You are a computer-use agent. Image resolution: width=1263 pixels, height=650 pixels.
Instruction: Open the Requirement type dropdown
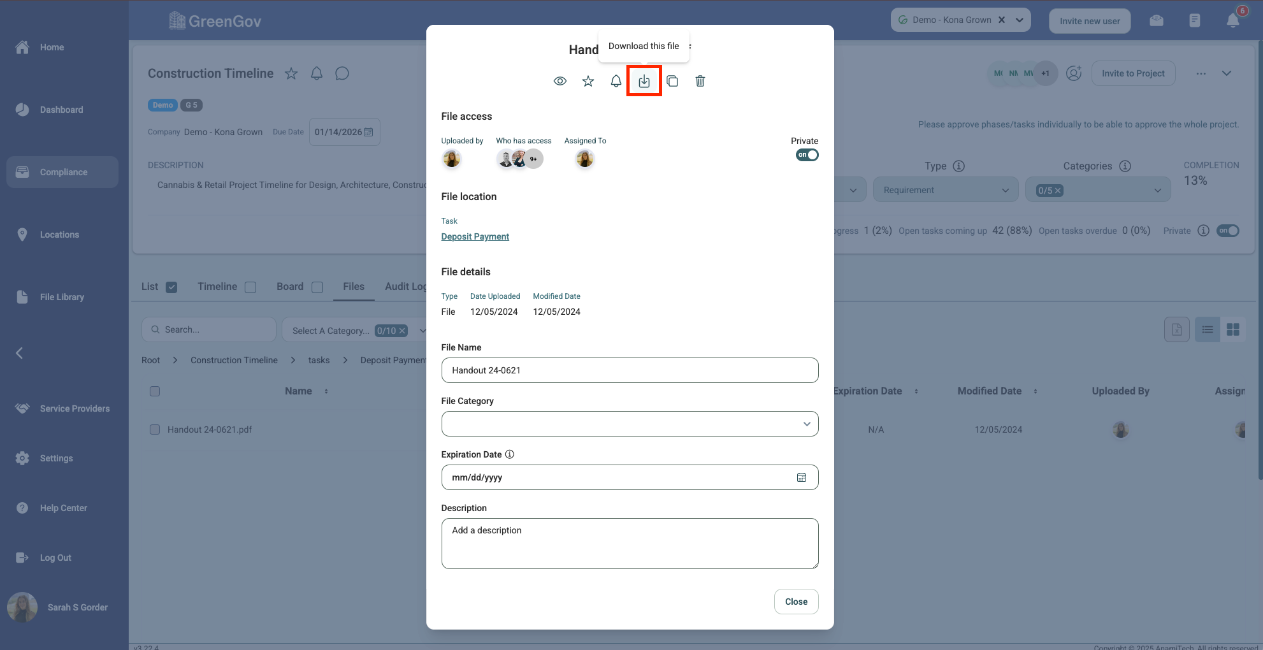coord(946,190)
